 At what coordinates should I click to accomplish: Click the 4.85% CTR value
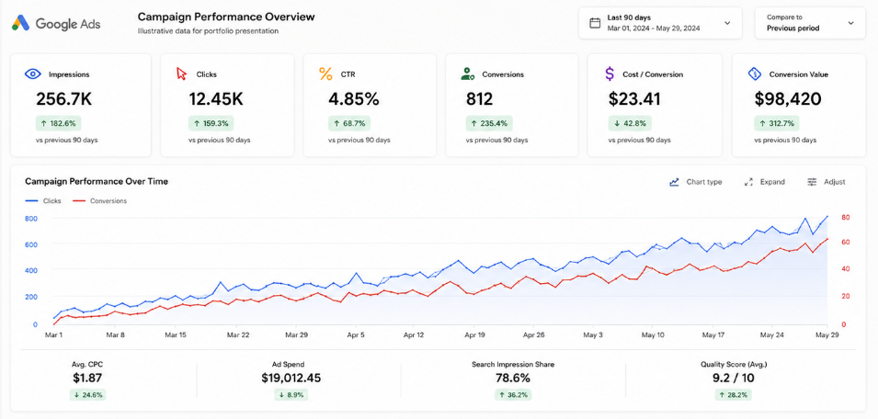[354, 99]
